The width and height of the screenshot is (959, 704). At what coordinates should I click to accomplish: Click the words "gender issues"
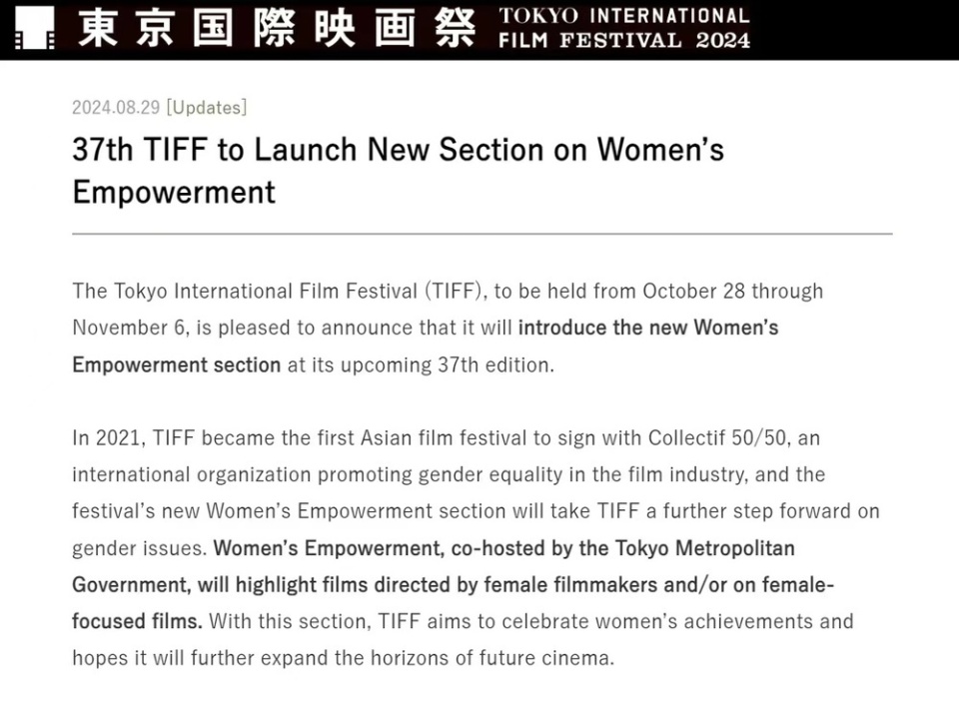tap(139, 547)
